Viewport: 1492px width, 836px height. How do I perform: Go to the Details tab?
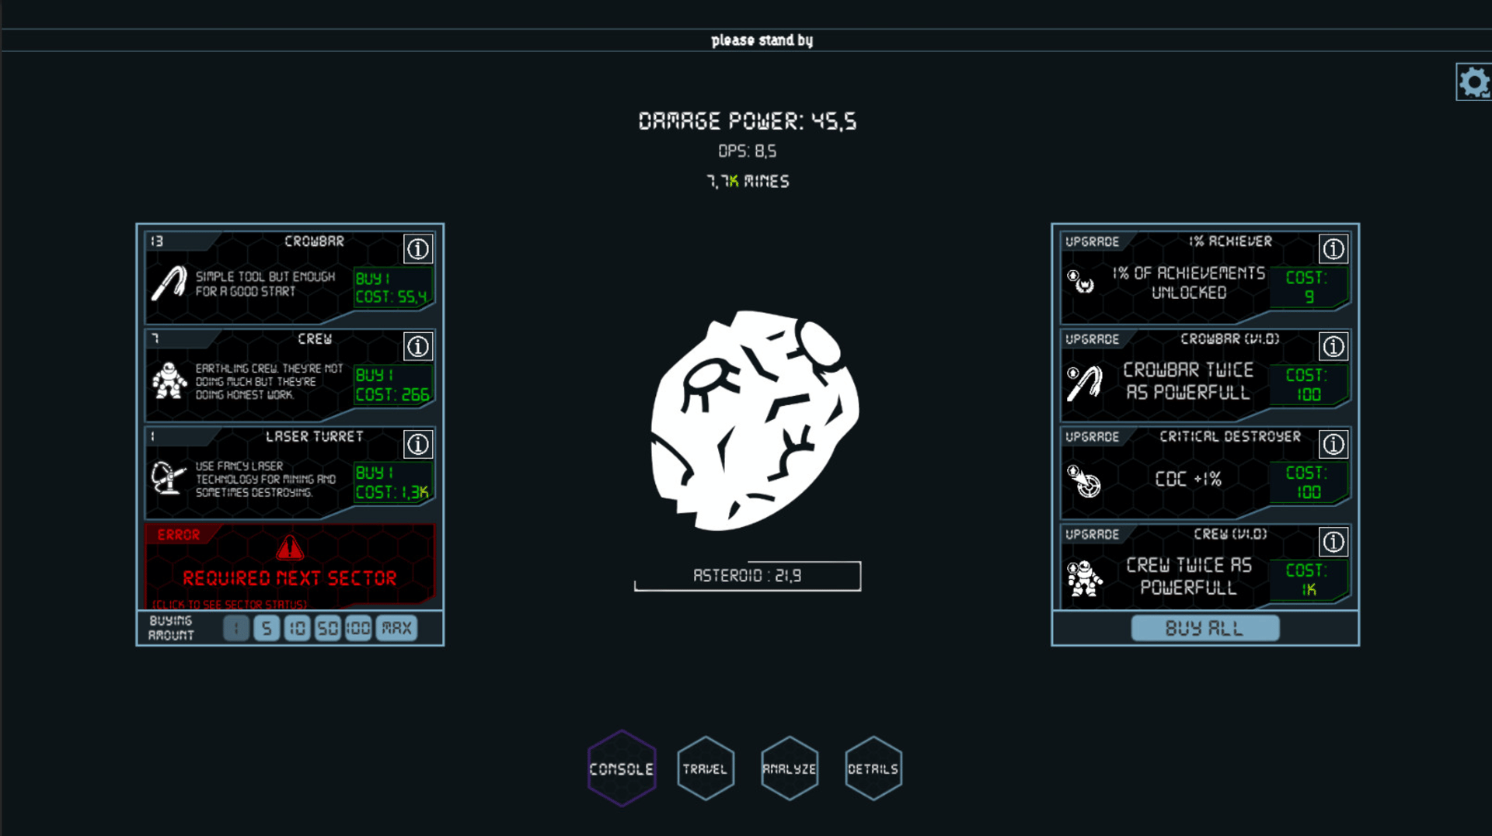tap(873, 768)
